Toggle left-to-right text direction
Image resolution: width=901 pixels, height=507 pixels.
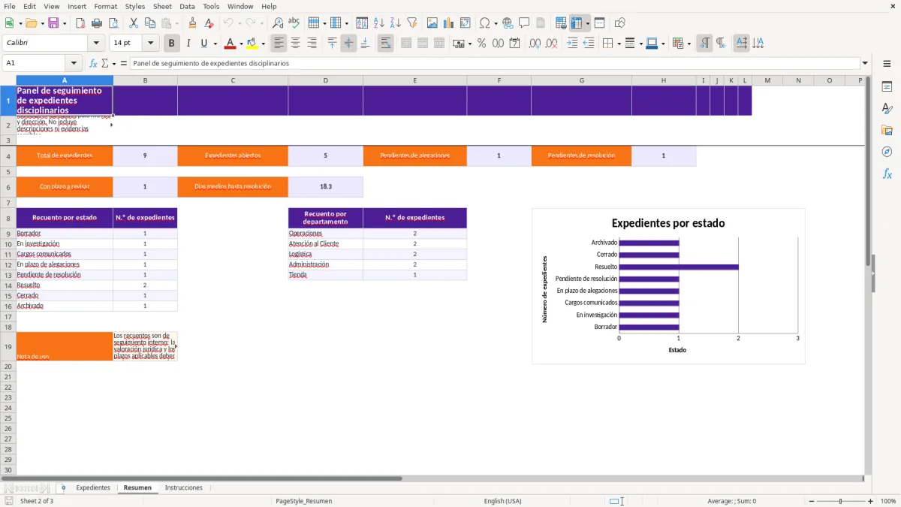[704, 44]
